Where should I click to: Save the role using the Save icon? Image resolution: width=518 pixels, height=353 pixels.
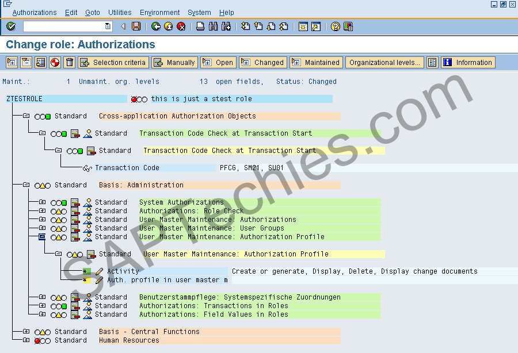(135, 26)
